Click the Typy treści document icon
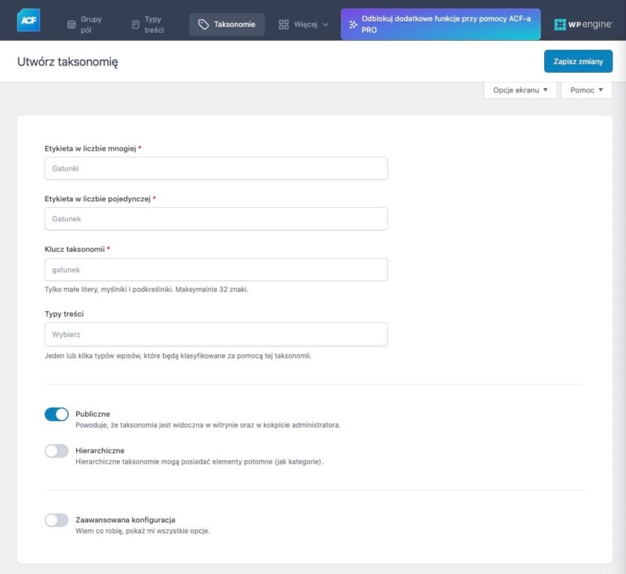Screen dimensions: 626x574 (x=135, y=25)
